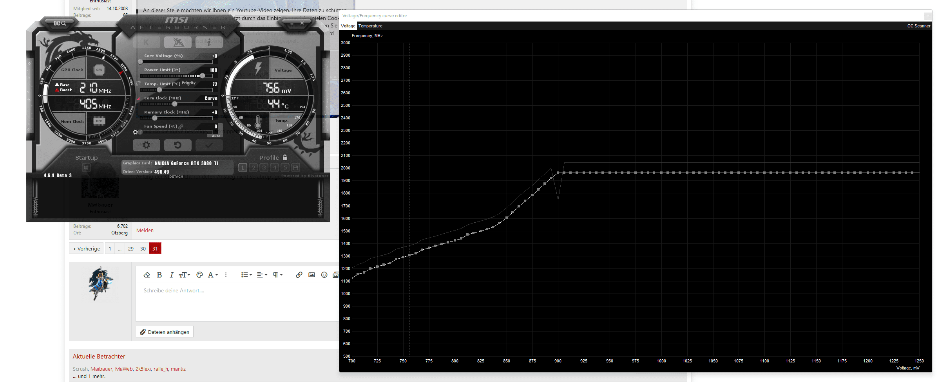Toggle the Profile lock icon
This screenshot has width=938, height=382.
[285, 157]
